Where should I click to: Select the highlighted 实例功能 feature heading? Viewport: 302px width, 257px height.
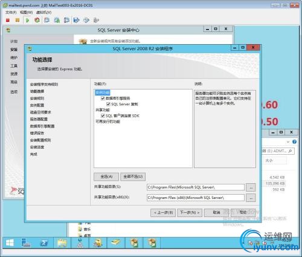tap(103, 93)
